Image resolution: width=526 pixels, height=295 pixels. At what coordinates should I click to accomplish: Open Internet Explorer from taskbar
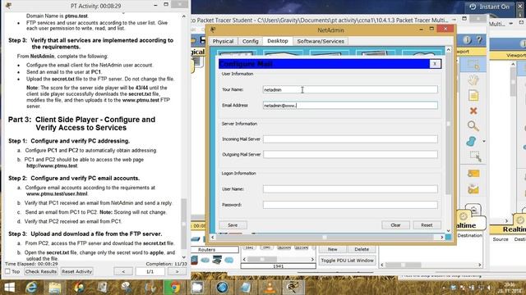pyautogui.click(x=31, y=288)
